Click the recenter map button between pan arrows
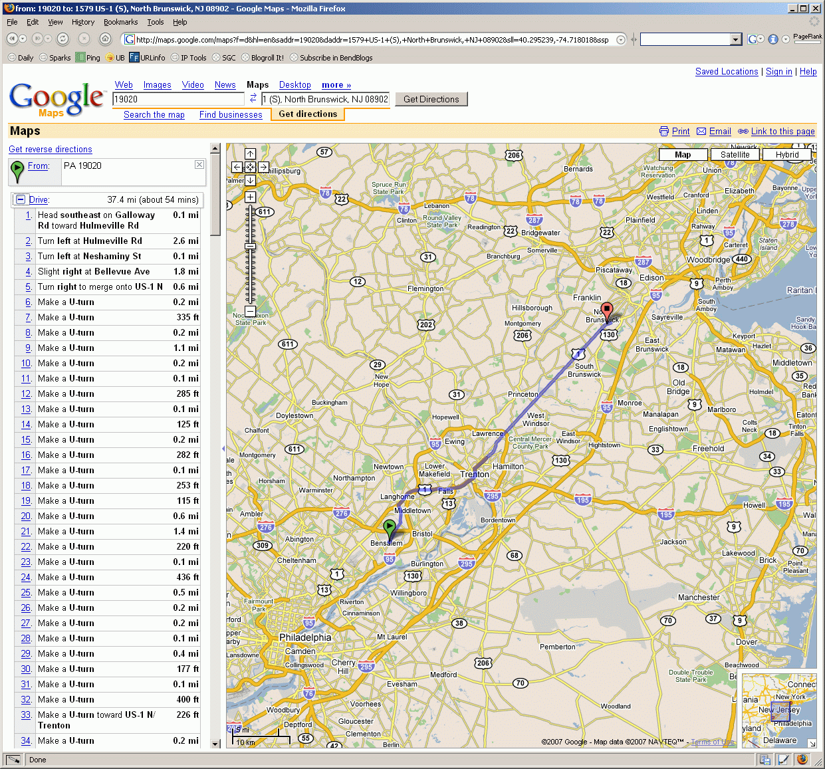The image size is (825, 769). [250, 167]
